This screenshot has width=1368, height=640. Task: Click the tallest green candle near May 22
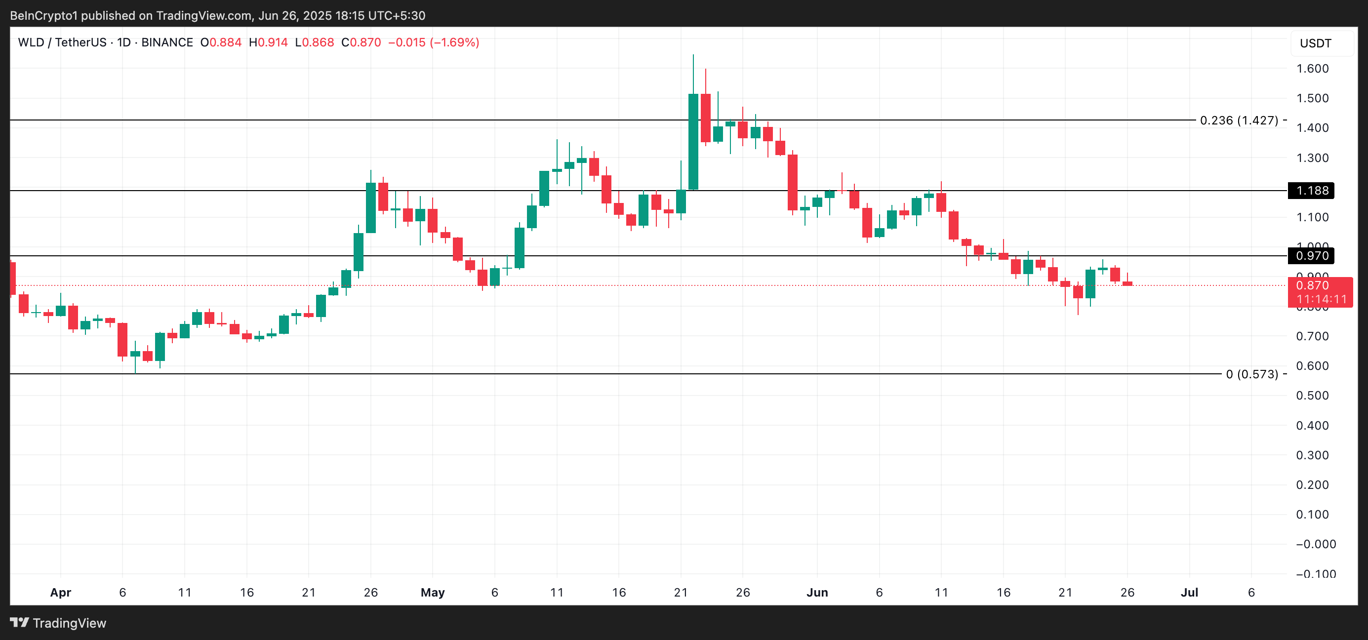point(693,142)
